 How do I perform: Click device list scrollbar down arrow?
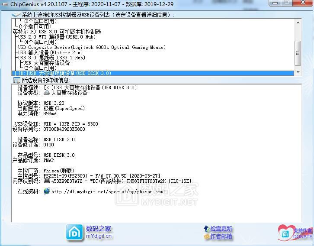[298, 72]
